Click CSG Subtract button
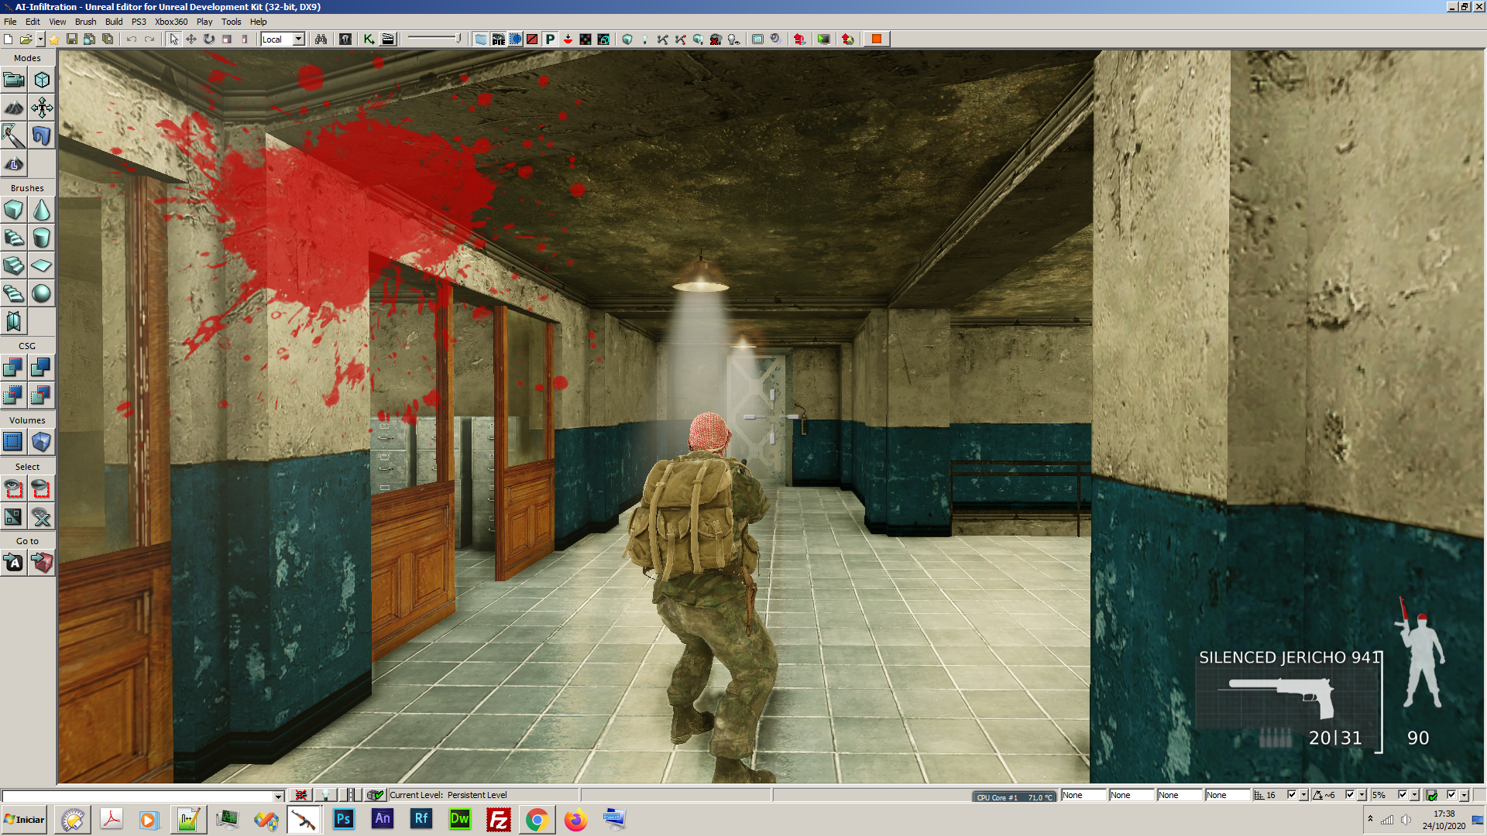This screenshot has height=836, width=1487. click(x=42, y=368)
